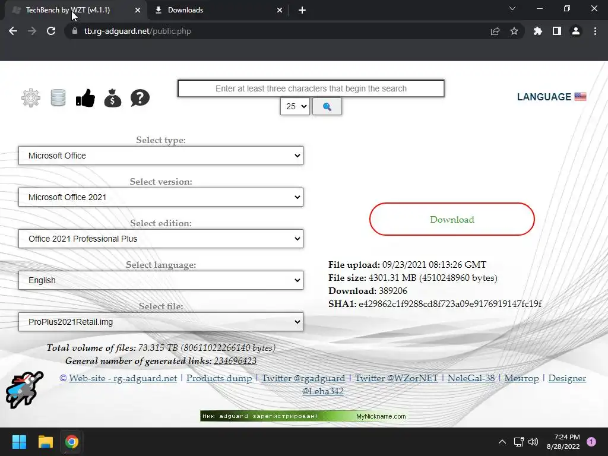Open the database stack icon
This screenshot has height=456, width=608.
pyautogui.click(x=58, y=98)
